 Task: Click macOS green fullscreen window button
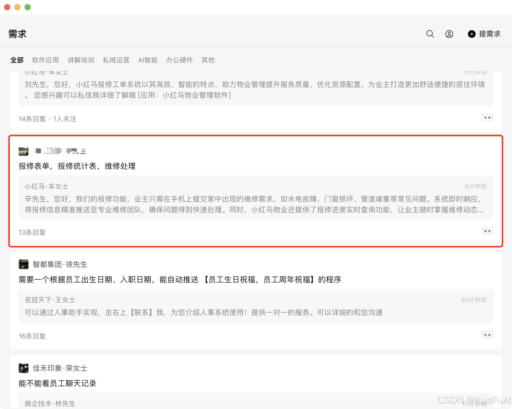[28, 7]
